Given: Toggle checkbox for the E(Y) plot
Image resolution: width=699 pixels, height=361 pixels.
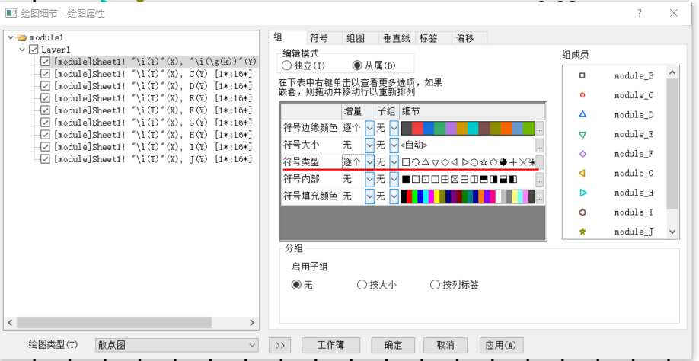Looking at the screenshot, I should 45,98.
